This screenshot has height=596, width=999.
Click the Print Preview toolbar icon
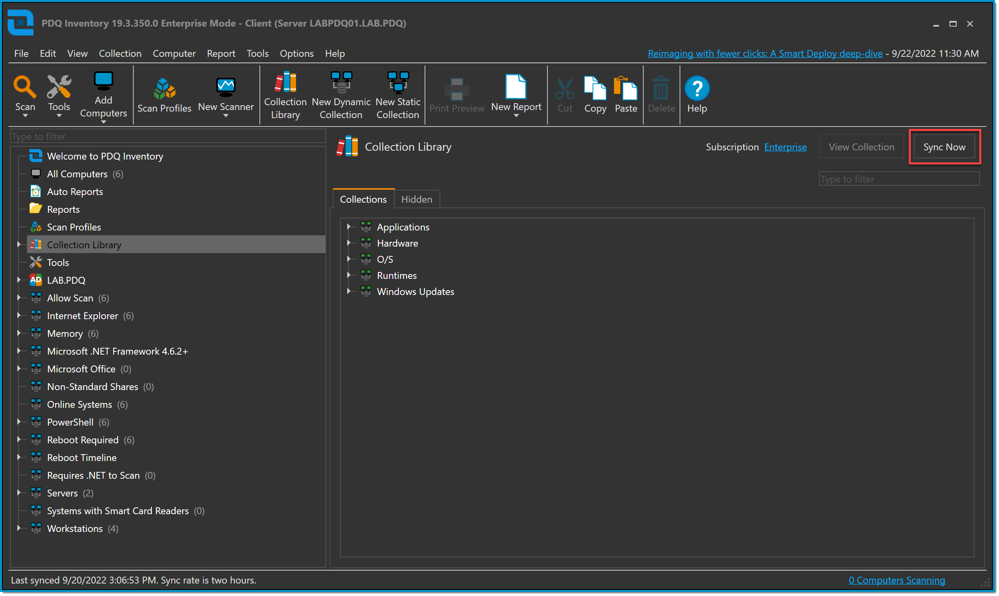(456, 89)
